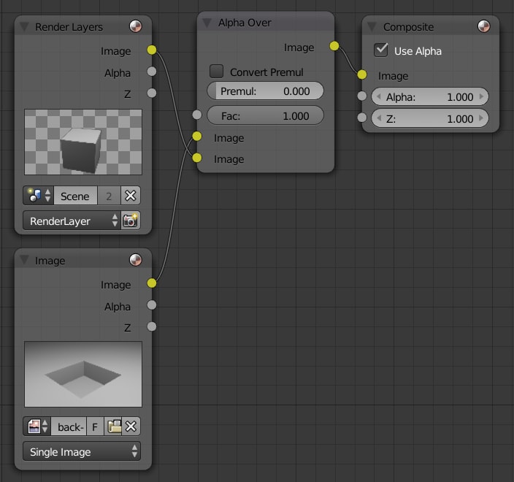The height and width of the screenshot is (482, 514).
Task: Decrease the Composite Alpha value with left arrow
Action: (379, 96)
